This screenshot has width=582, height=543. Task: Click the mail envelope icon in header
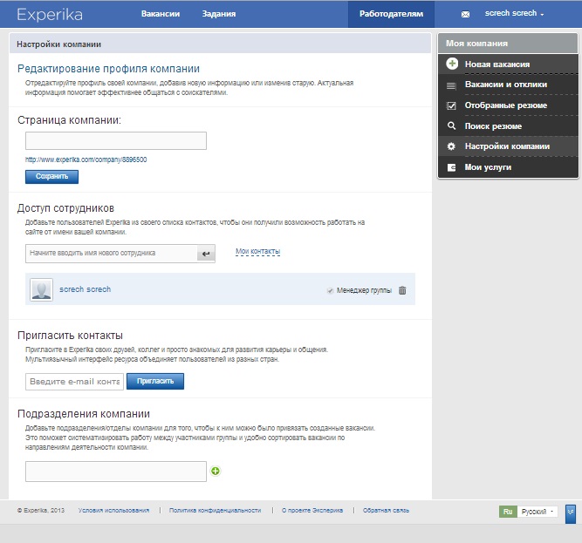tap(465, 15)
